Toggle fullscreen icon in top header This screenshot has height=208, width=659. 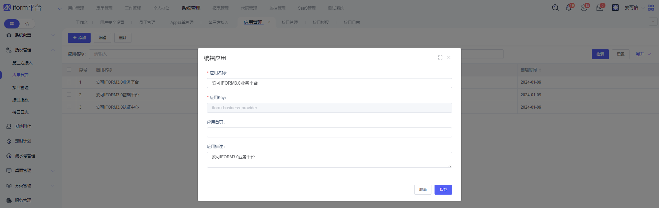pyautogui.click(x=615, y=8)
